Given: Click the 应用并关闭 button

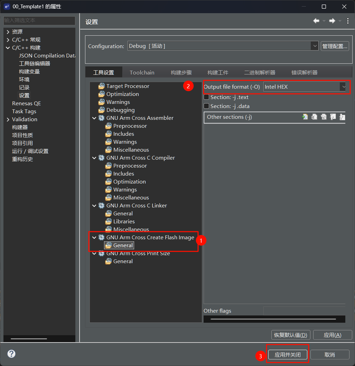Looking at the screenshot, I should click(x=288, y=355).
